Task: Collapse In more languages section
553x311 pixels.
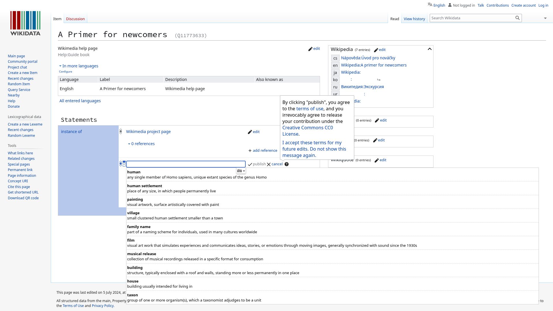Action: [x=79, y=66]
